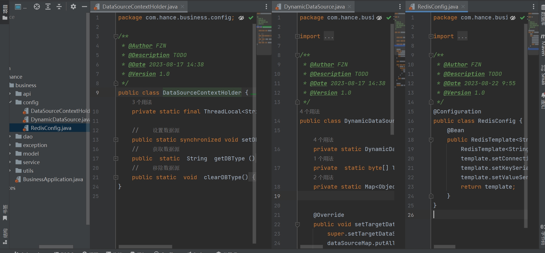Fold the Javadoc comment in DataSourceContextHolder editor
Image resolution: width=545 pixels, height=253 pixels.
pos(116,36)
